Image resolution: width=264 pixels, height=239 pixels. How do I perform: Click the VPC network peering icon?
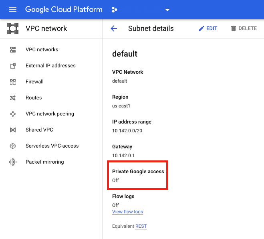point(13,114)
